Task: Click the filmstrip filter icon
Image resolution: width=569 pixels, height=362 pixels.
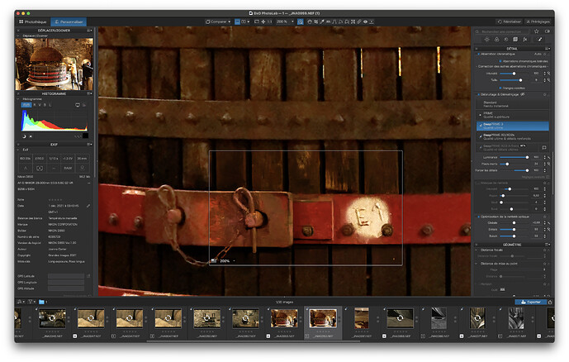Action: [x=32, y=302]
